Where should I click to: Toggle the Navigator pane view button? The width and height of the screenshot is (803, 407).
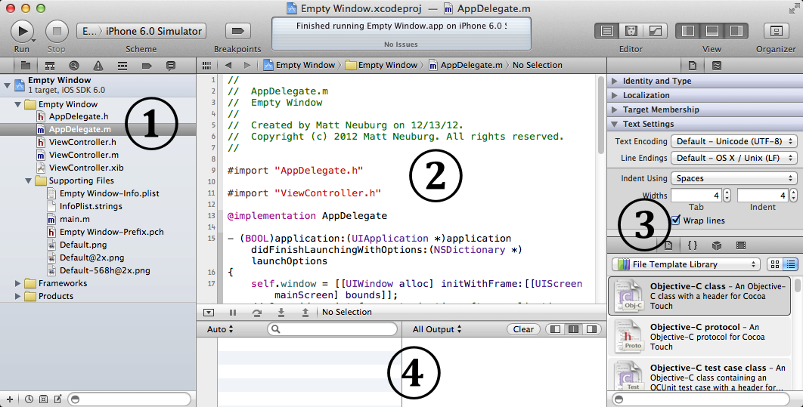click(x=688, y=31)
